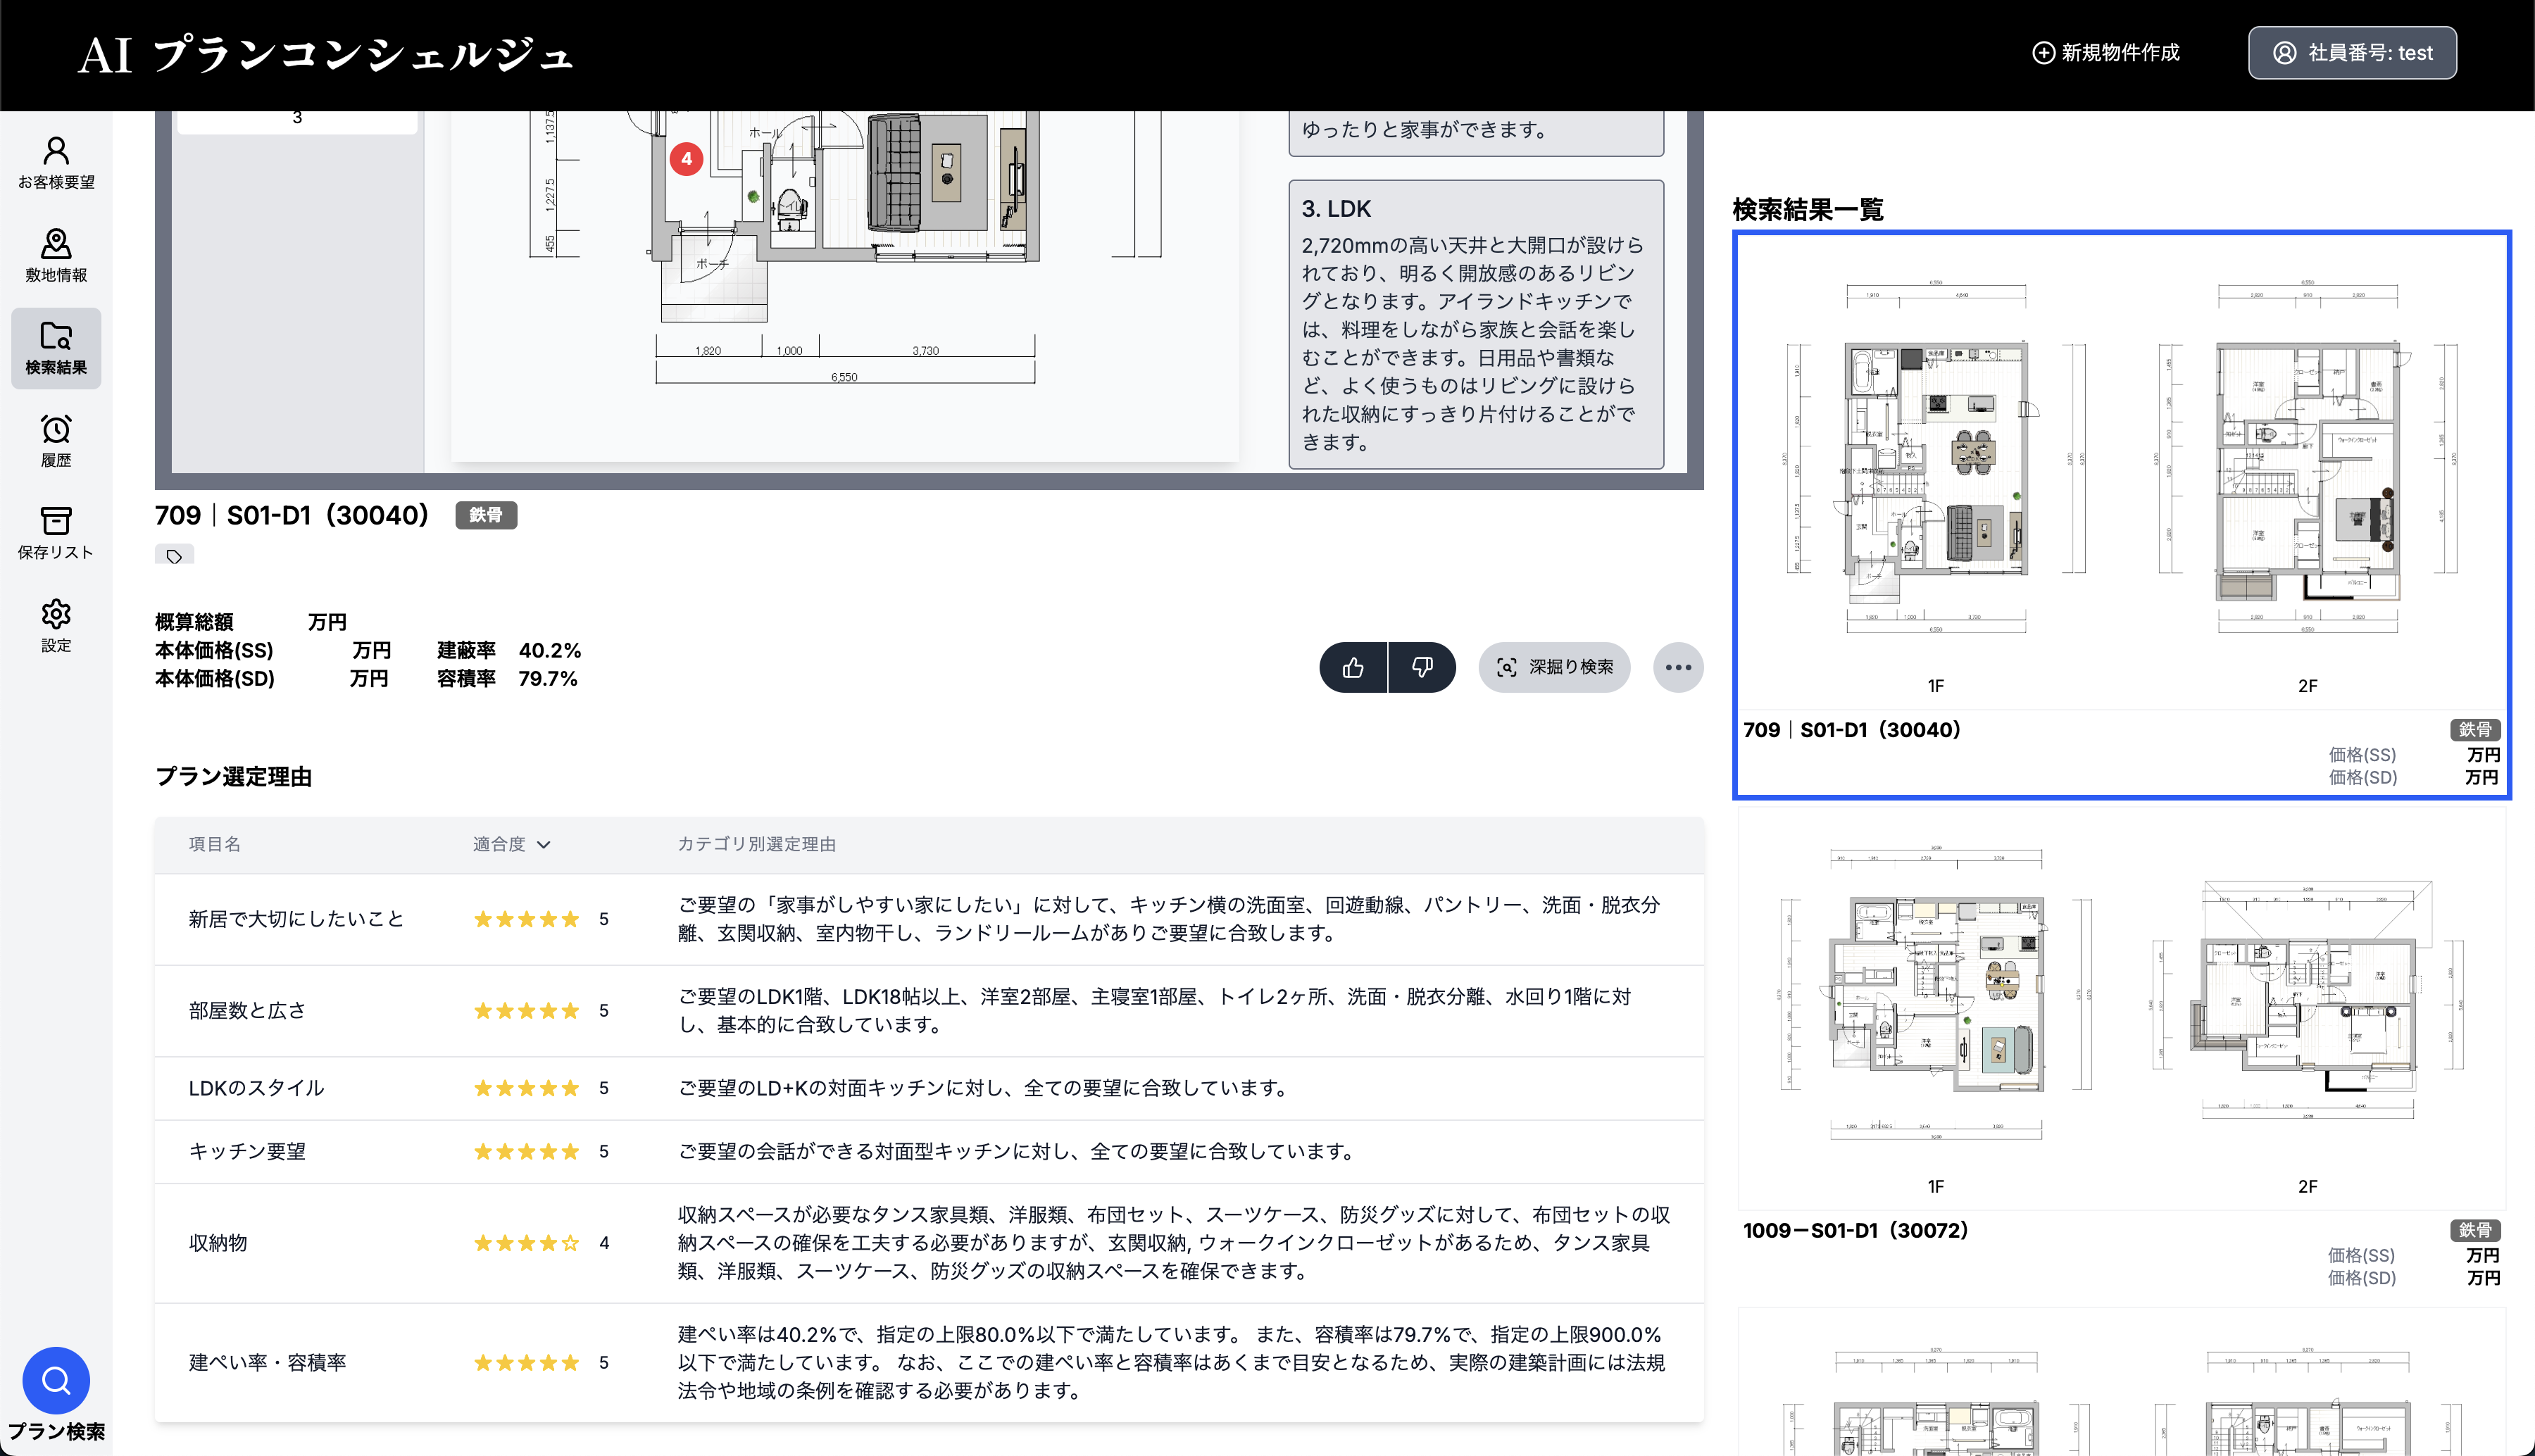Click the blue プラン検索 search icon
This screenshot has width=2535, height=1456.
56,1381
